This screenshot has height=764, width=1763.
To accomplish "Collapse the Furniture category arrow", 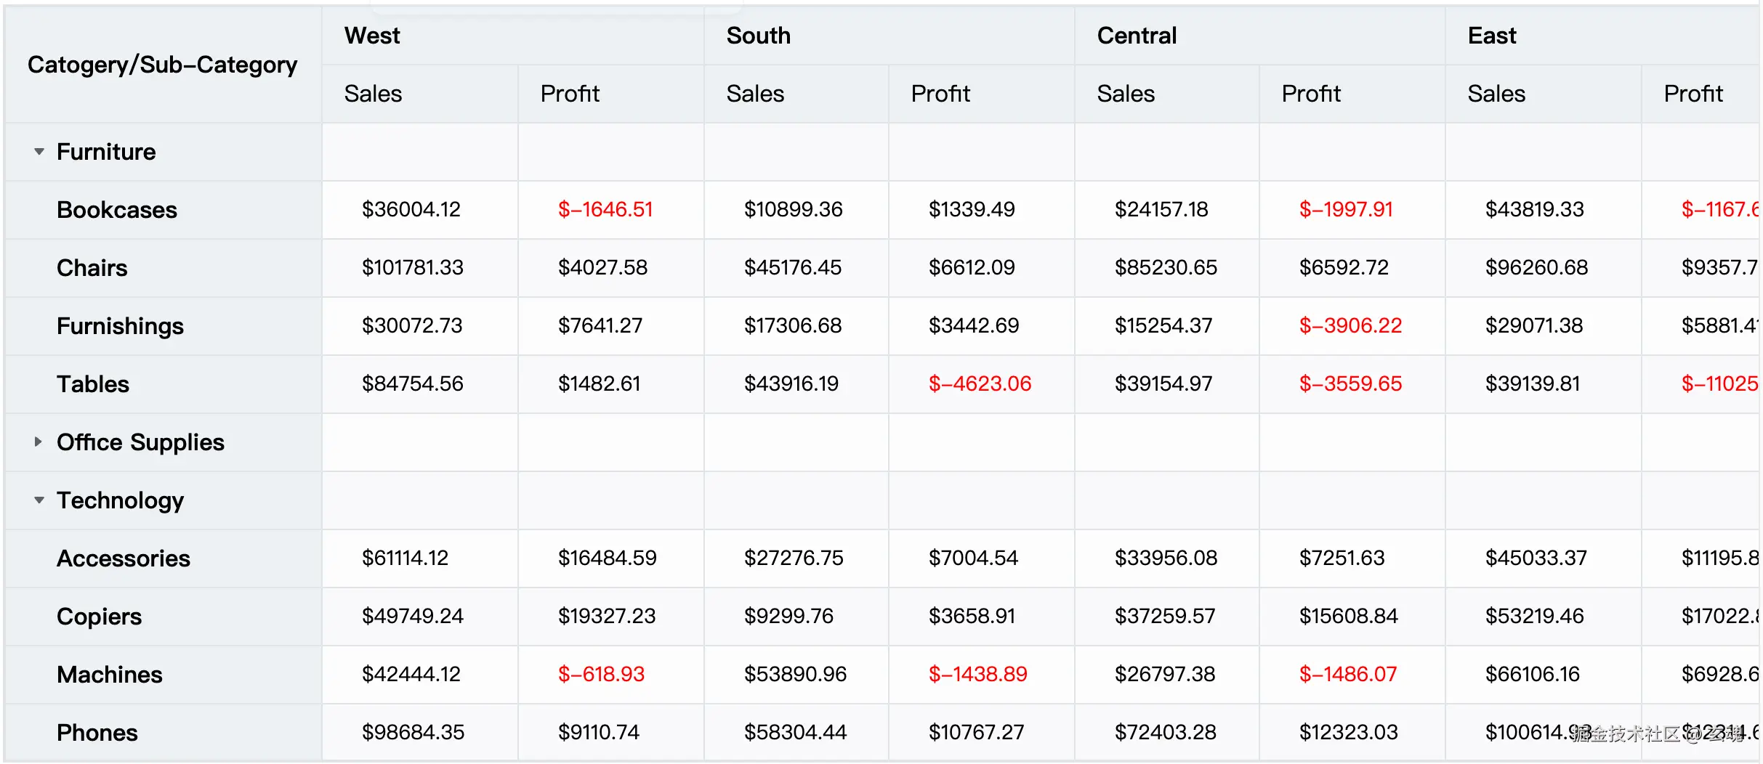I will point(39,152).
